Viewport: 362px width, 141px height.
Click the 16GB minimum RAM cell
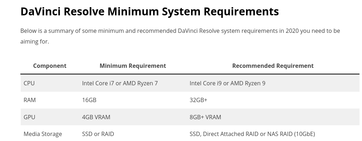[x=89, y=100]
